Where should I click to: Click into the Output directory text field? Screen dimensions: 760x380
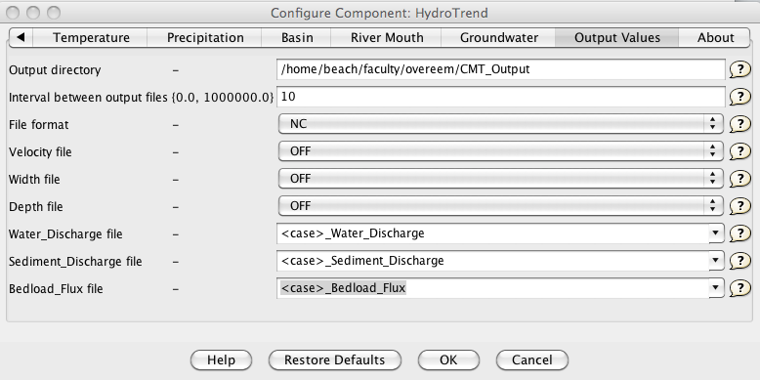[x=501, y=69]
